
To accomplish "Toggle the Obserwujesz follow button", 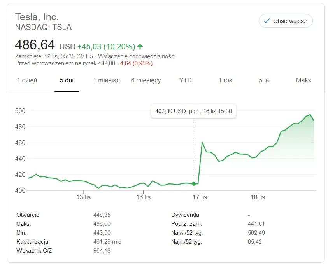I will pos(286,21).
